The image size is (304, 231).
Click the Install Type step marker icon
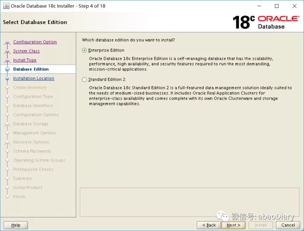tap(7, 60)
